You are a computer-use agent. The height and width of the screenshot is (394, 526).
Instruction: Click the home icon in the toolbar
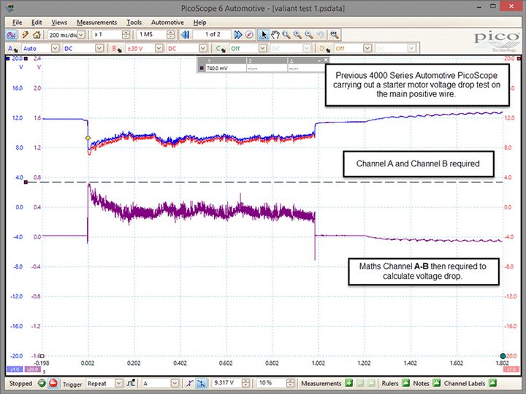[x=37, y=34]
